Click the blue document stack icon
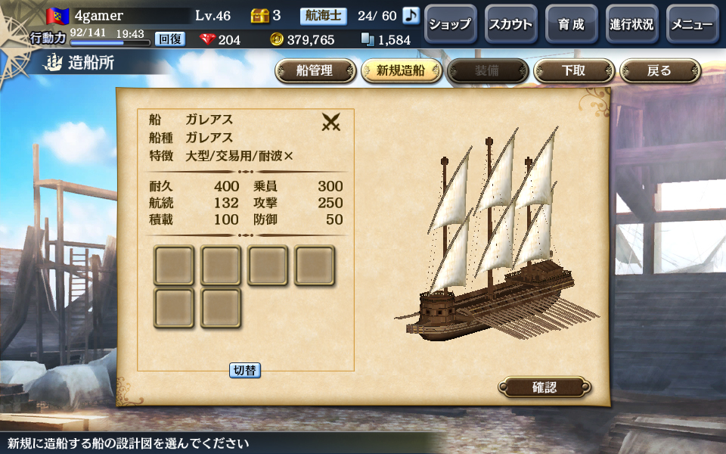This screenshot has height=454, width=726. click(368, 39)
